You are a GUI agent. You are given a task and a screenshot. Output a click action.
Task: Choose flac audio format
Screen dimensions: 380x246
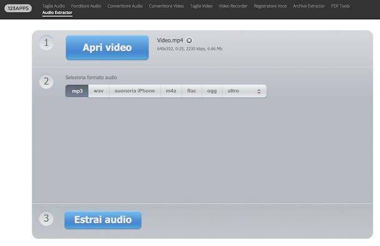[x=192, y=91]
